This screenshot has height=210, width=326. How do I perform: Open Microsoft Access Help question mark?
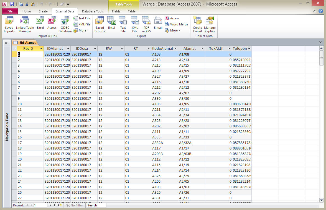click(x=321, y=11)
